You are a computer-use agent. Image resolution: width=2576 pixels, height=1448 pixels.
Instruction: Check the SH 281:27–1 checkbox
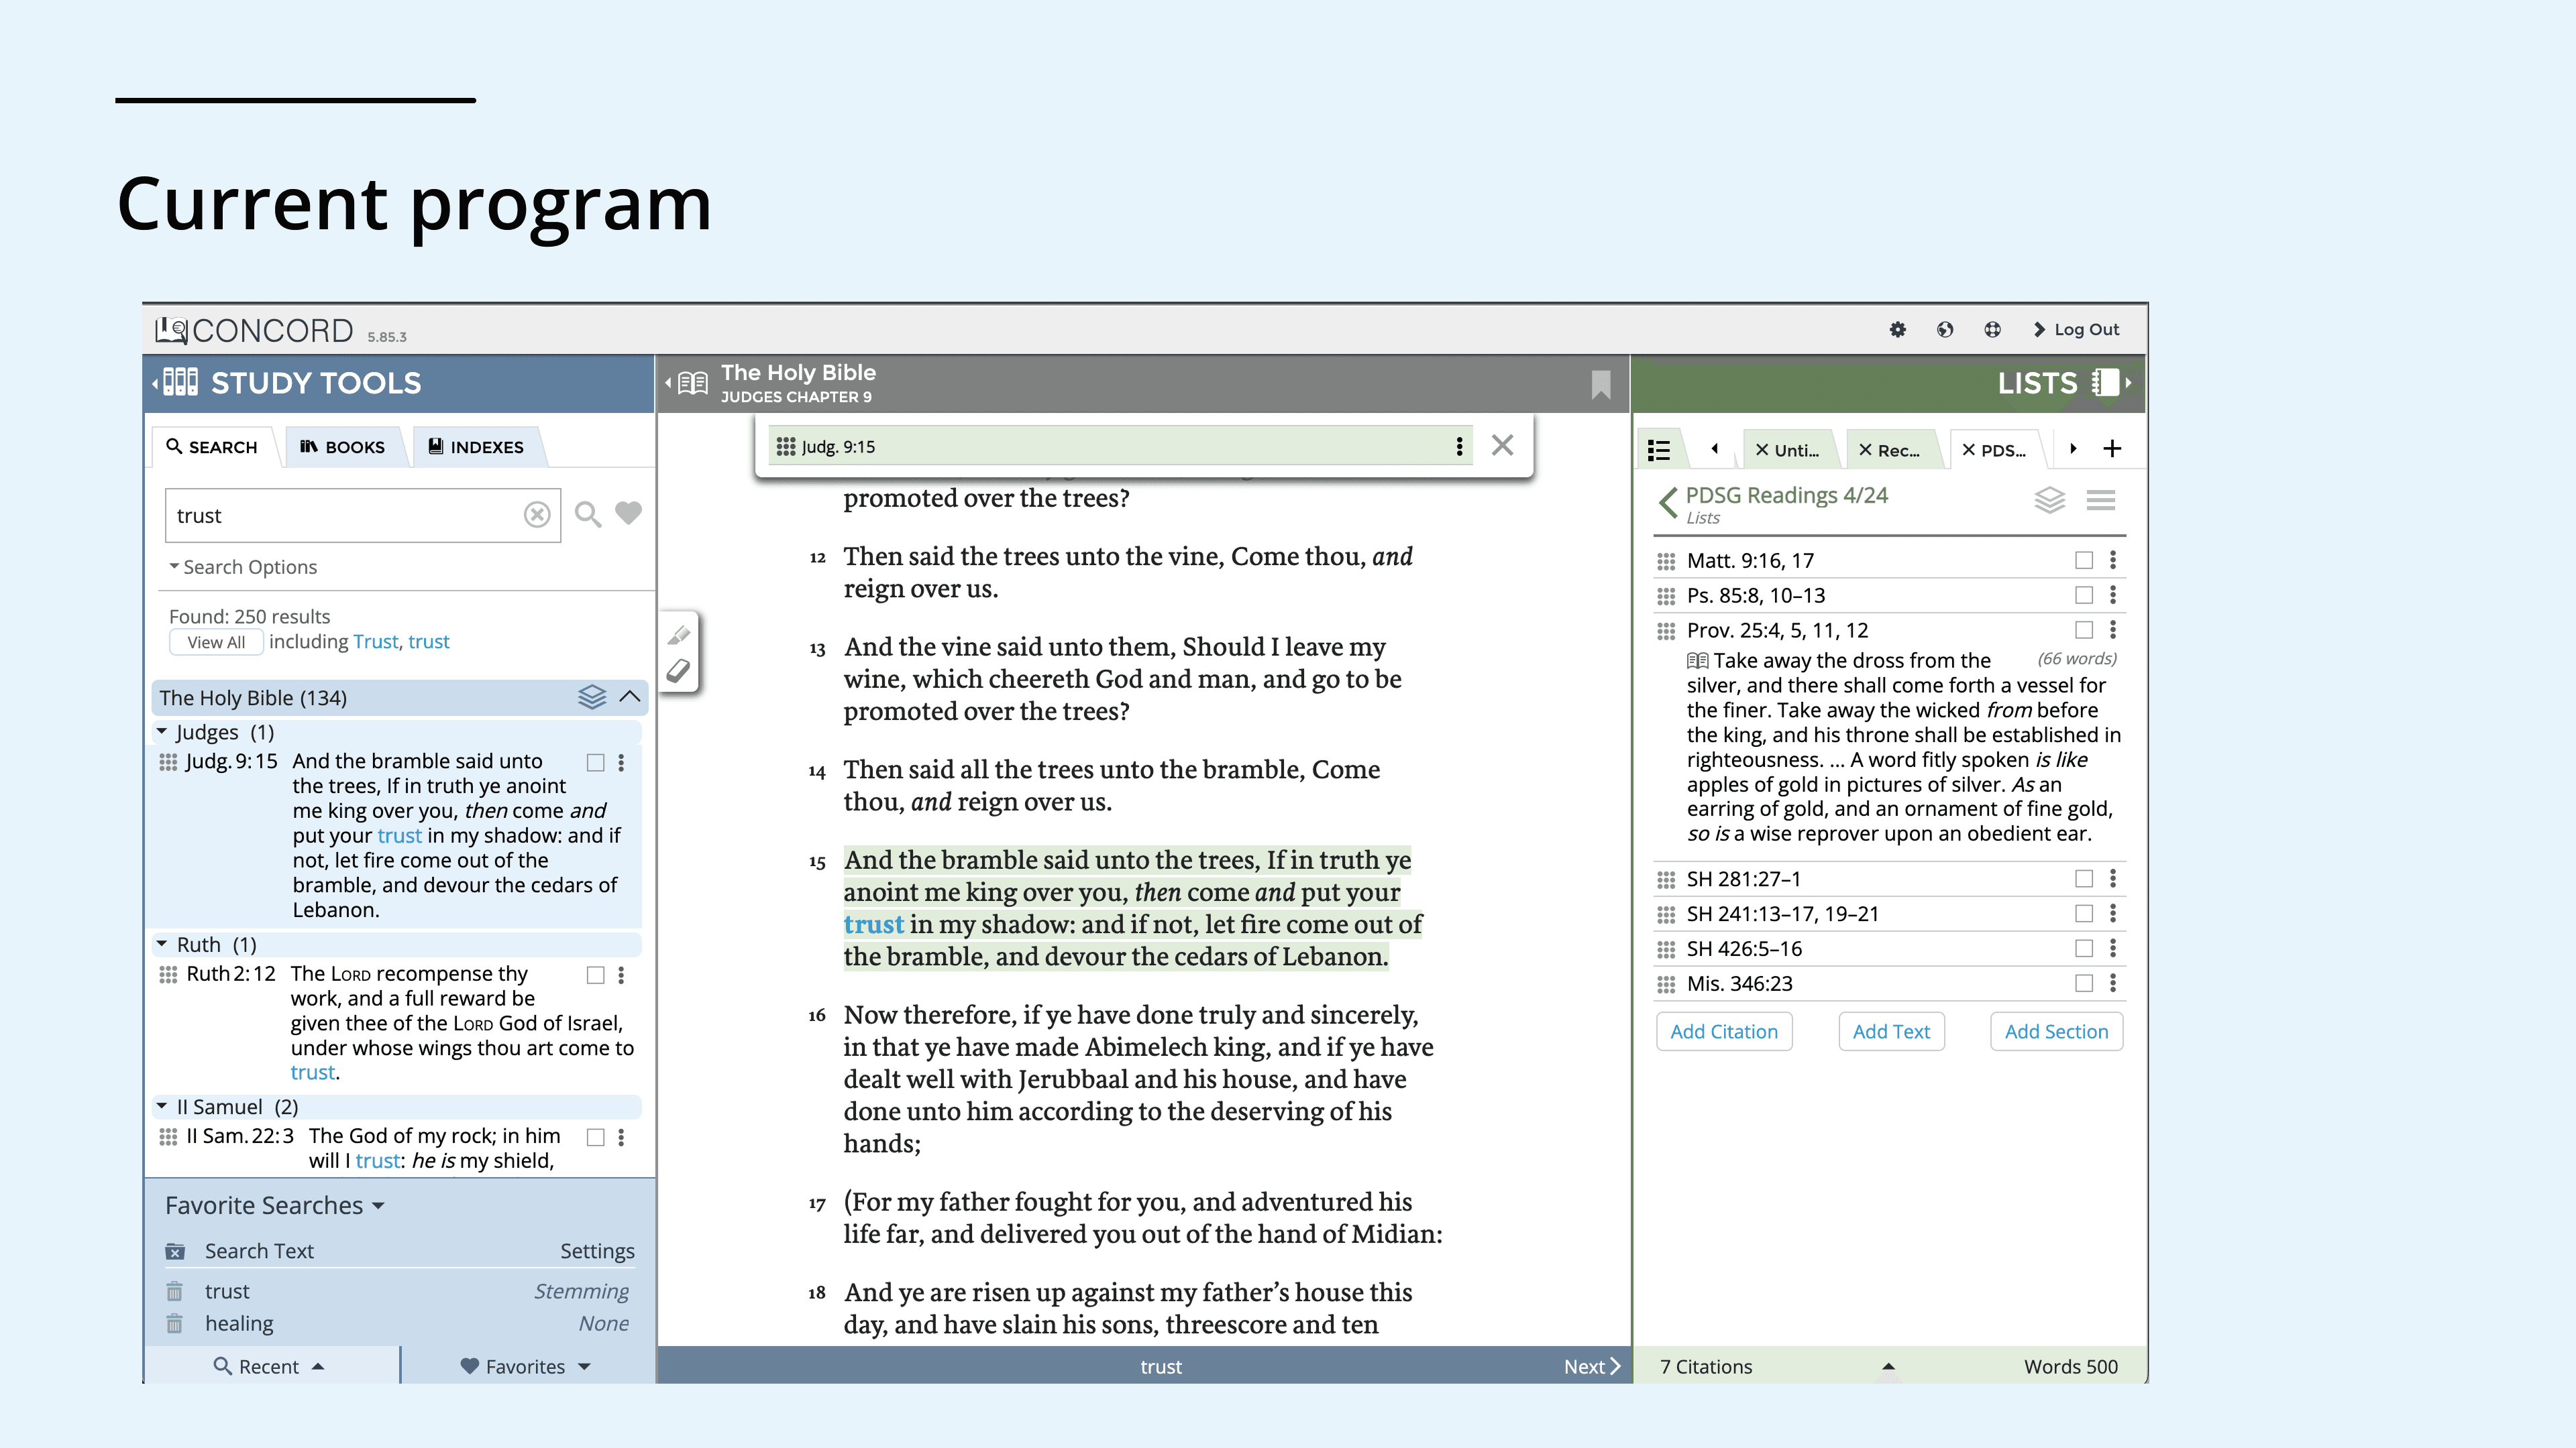[2084, 878]
